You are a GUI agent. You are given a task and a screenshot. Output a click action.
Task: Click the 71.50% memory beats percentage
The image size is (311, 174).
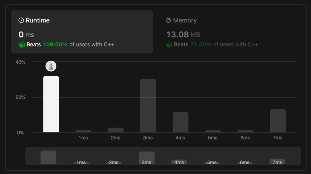click(x=201, y=44)
